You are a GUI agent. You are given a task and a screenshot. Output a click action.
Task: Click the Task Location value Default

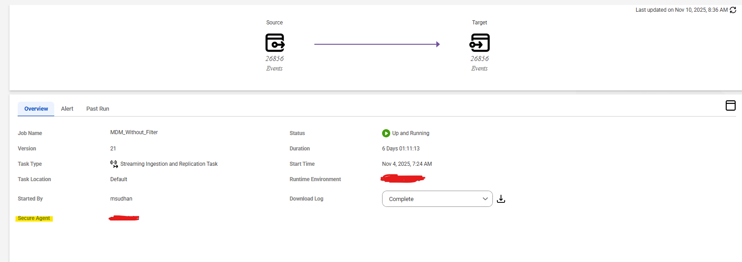point(119,179)
